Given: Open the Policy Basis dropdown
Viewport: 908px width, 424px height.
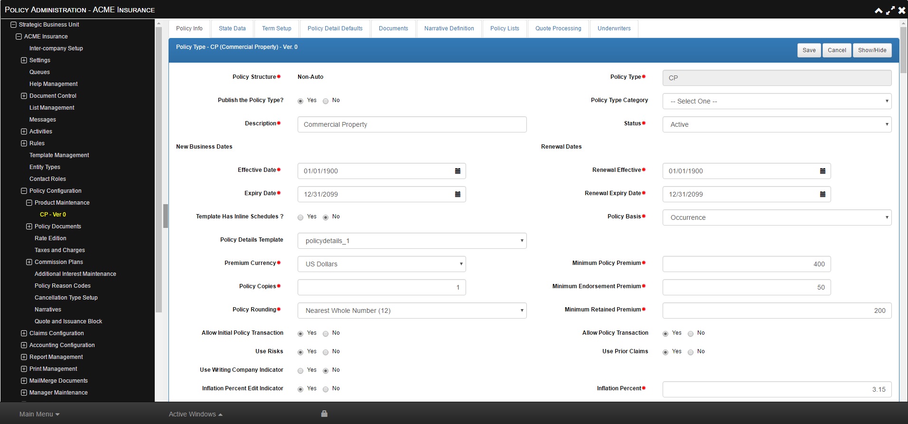Looking at the screenshot, I should click(x=777, y=217).
